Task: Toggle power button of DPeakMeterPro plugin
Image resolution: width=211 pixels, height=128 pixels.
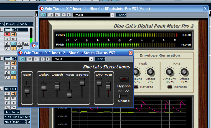Action: (44, 15)
